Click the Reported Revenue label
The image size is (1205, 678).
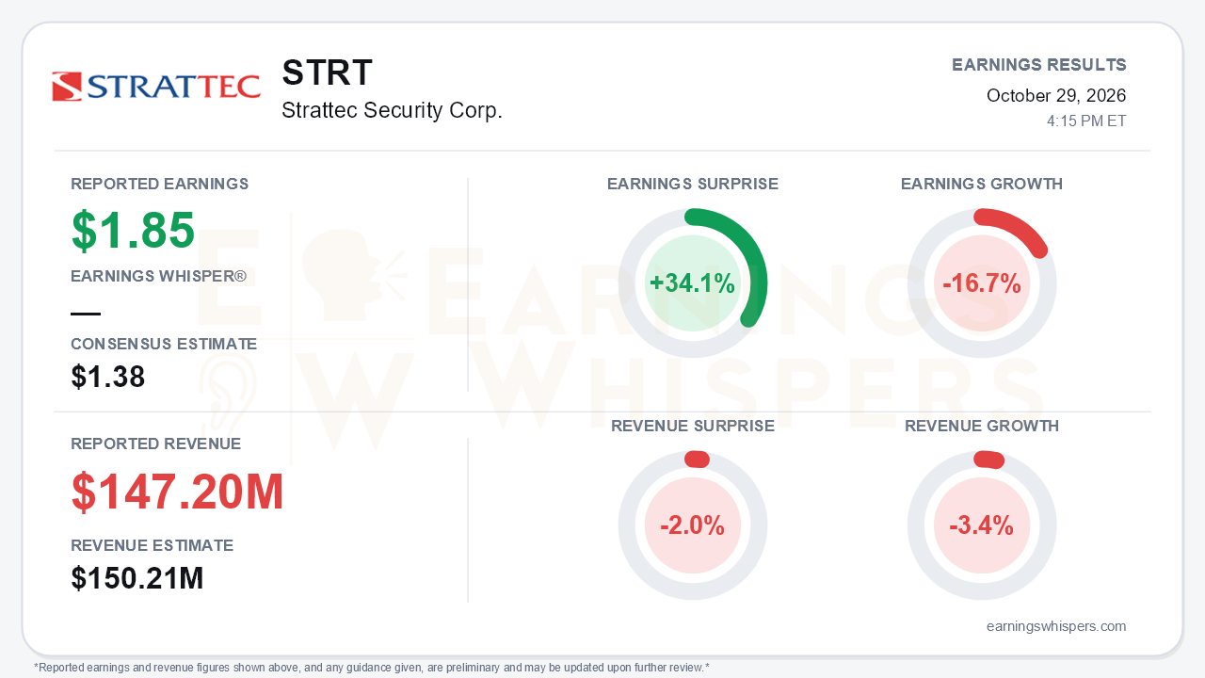156,444
